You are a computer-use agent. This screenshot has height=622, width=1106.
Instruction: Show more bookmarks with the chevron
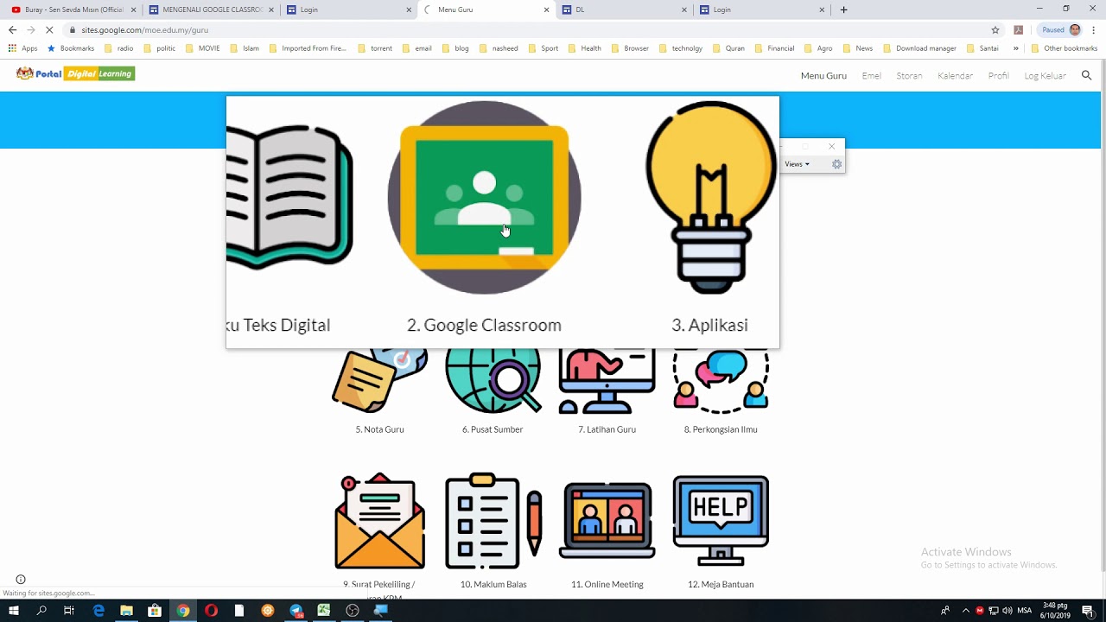(x=1015, y=48)
